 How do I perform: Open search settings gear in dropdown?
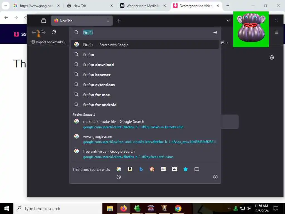(215, 177)
